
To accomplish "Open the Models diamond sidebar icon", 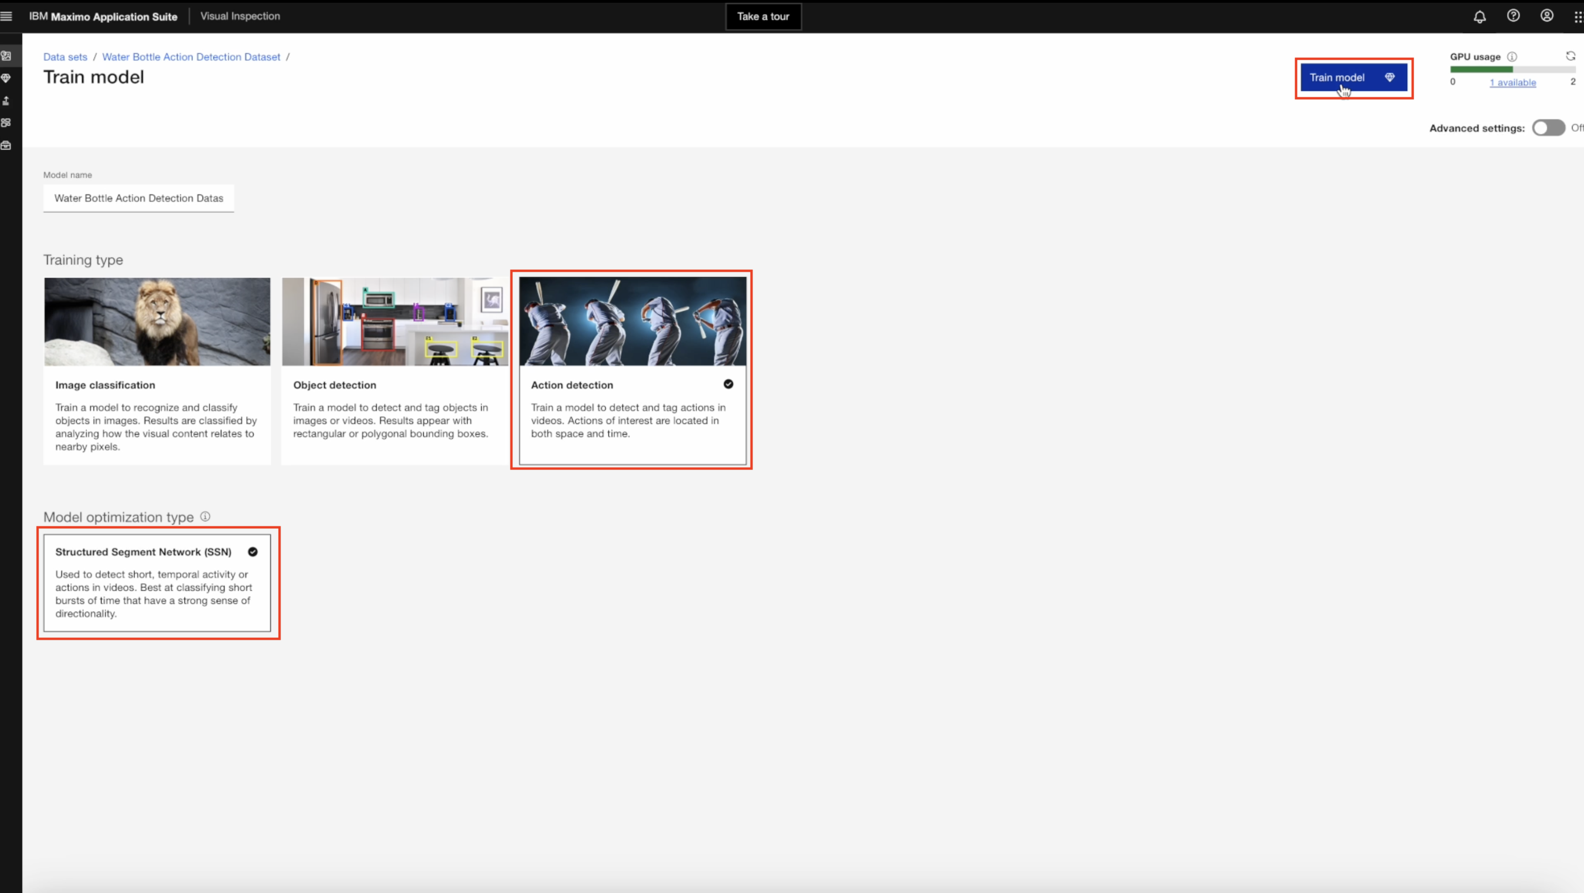I will [x=6, y=78].
